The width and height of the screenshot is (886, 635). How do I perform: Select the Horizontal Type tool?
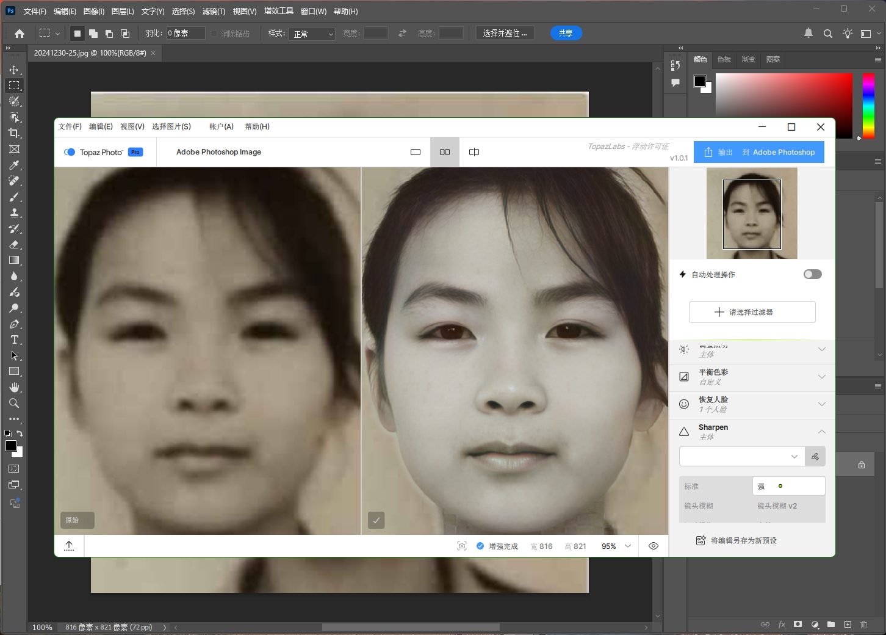pyautogui.click(x=14, y=340)
